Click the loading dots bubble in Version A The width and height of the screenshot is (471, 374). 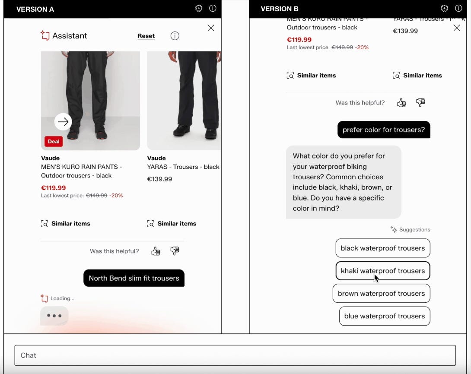(x=54, y=316)
